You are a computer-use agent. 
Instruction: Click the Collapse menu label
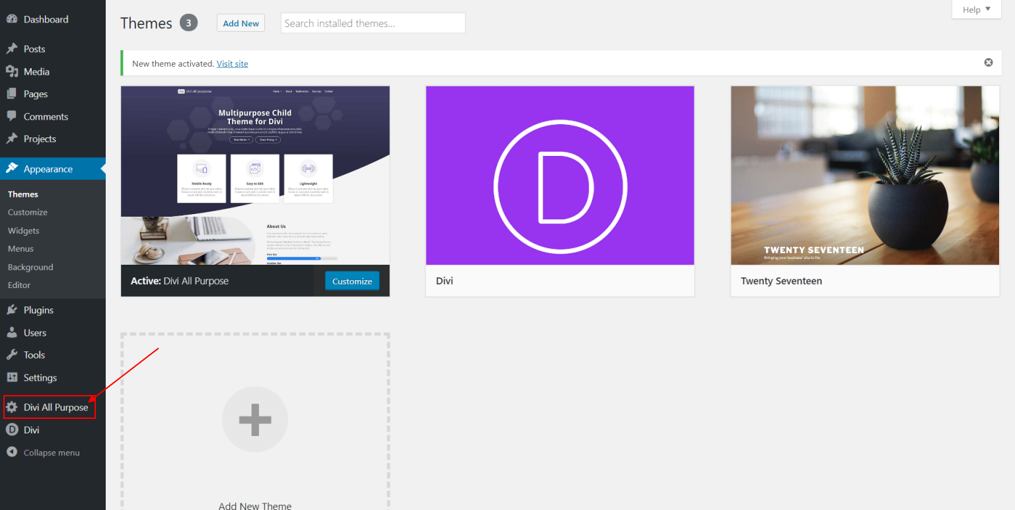[52, 453]
